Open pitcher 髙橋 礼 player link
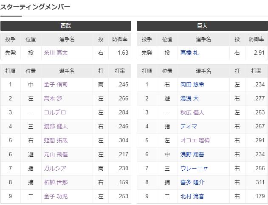The width and height of the screenshot is (268, 205). 189,53
